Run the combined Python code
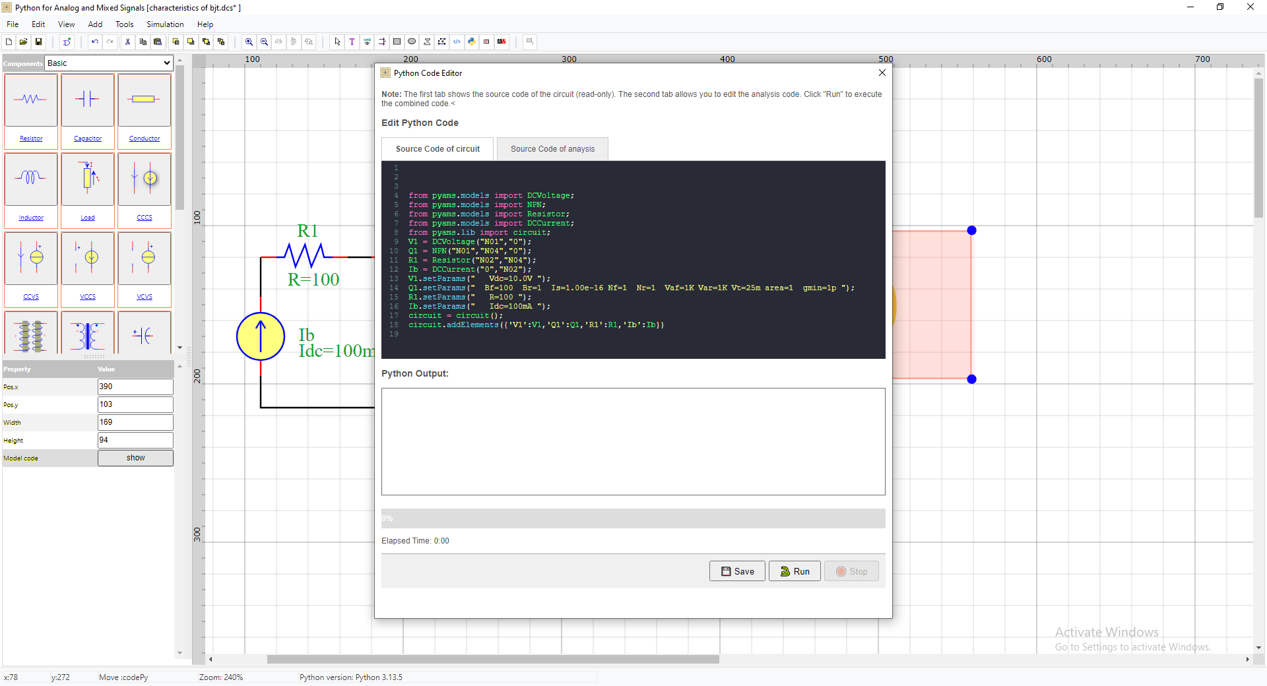1267x686 pixels. [x=795, y=571]
